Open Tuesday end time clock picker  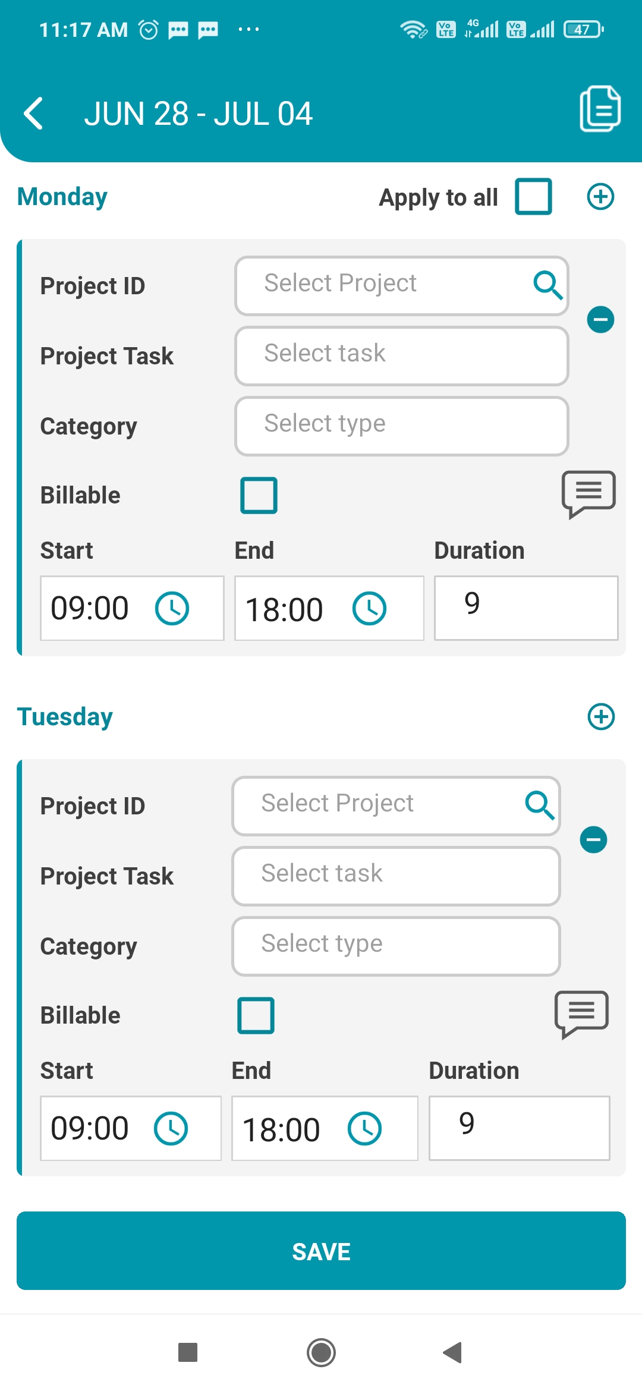pyautogui.click(x=364, y=1128)
